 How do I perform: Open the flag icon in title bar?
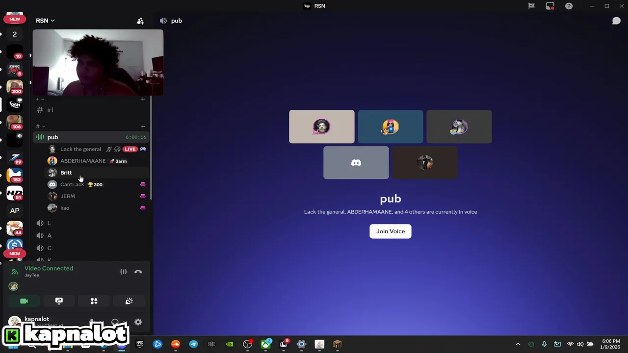[x=531, y=6]
